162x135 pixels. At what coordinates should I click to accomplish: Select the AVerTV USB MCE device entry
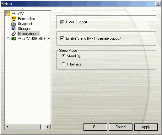(x=34, y=39)
